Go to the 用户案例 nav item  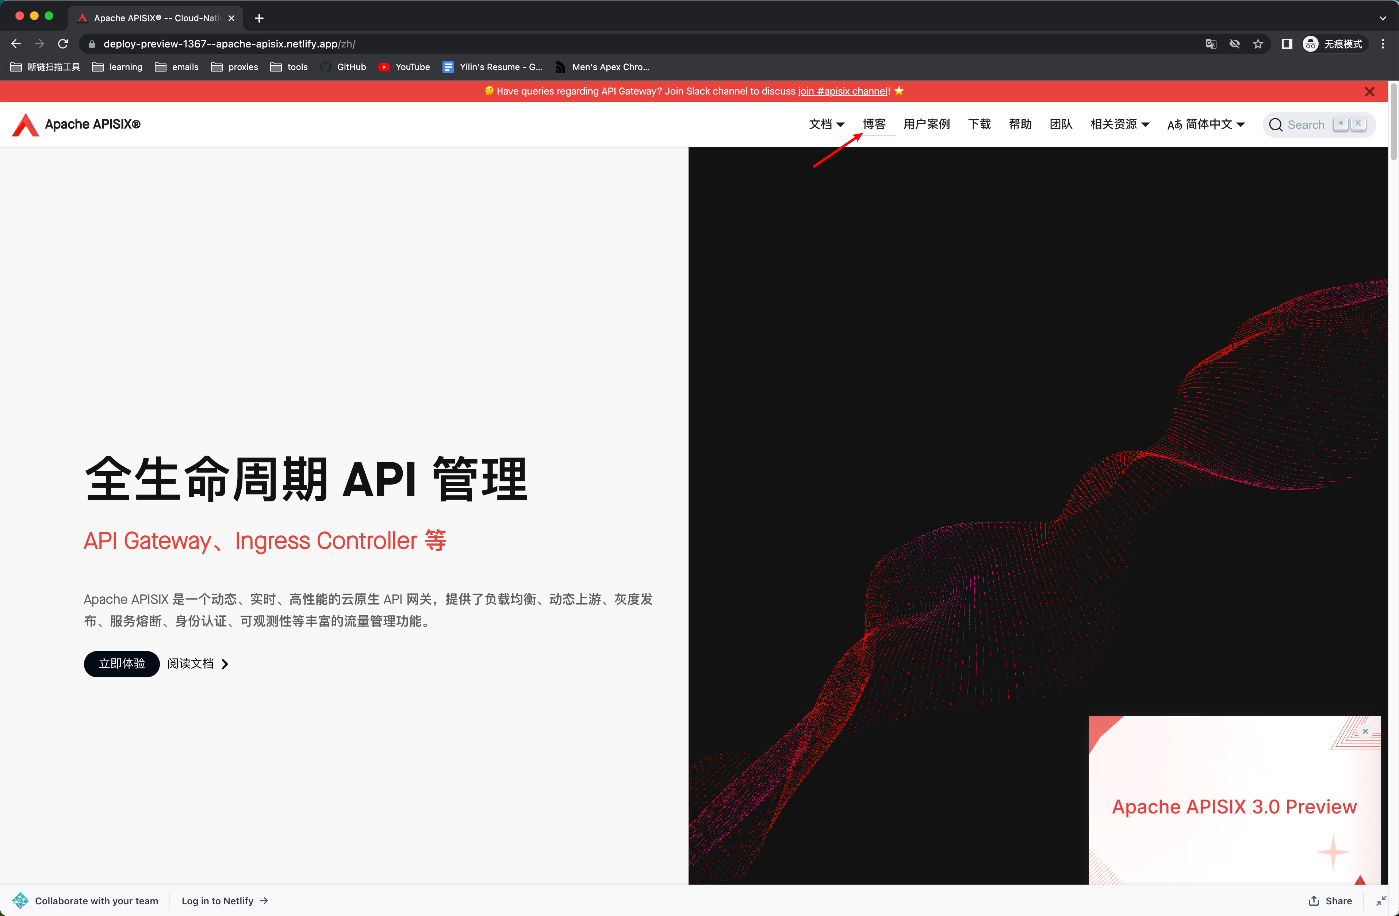(926, 124)
